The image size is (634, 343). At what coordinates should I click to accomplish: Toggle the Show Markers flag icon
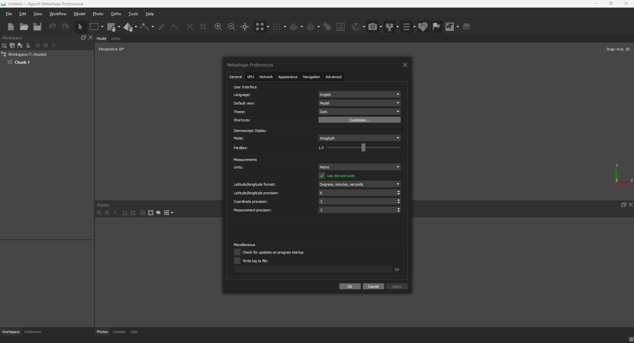tap(436, 27)
